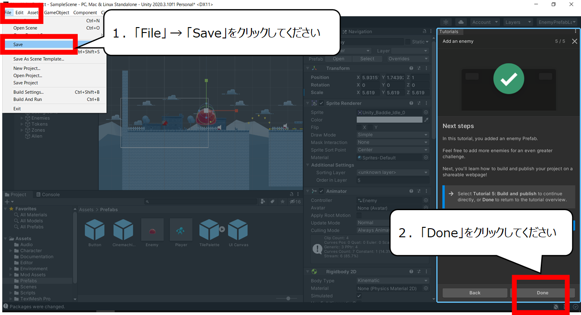Open Inspector panel three-dot options menu
Screen dimensions: 581x315
pyautogui.click(x=430, y=32)
